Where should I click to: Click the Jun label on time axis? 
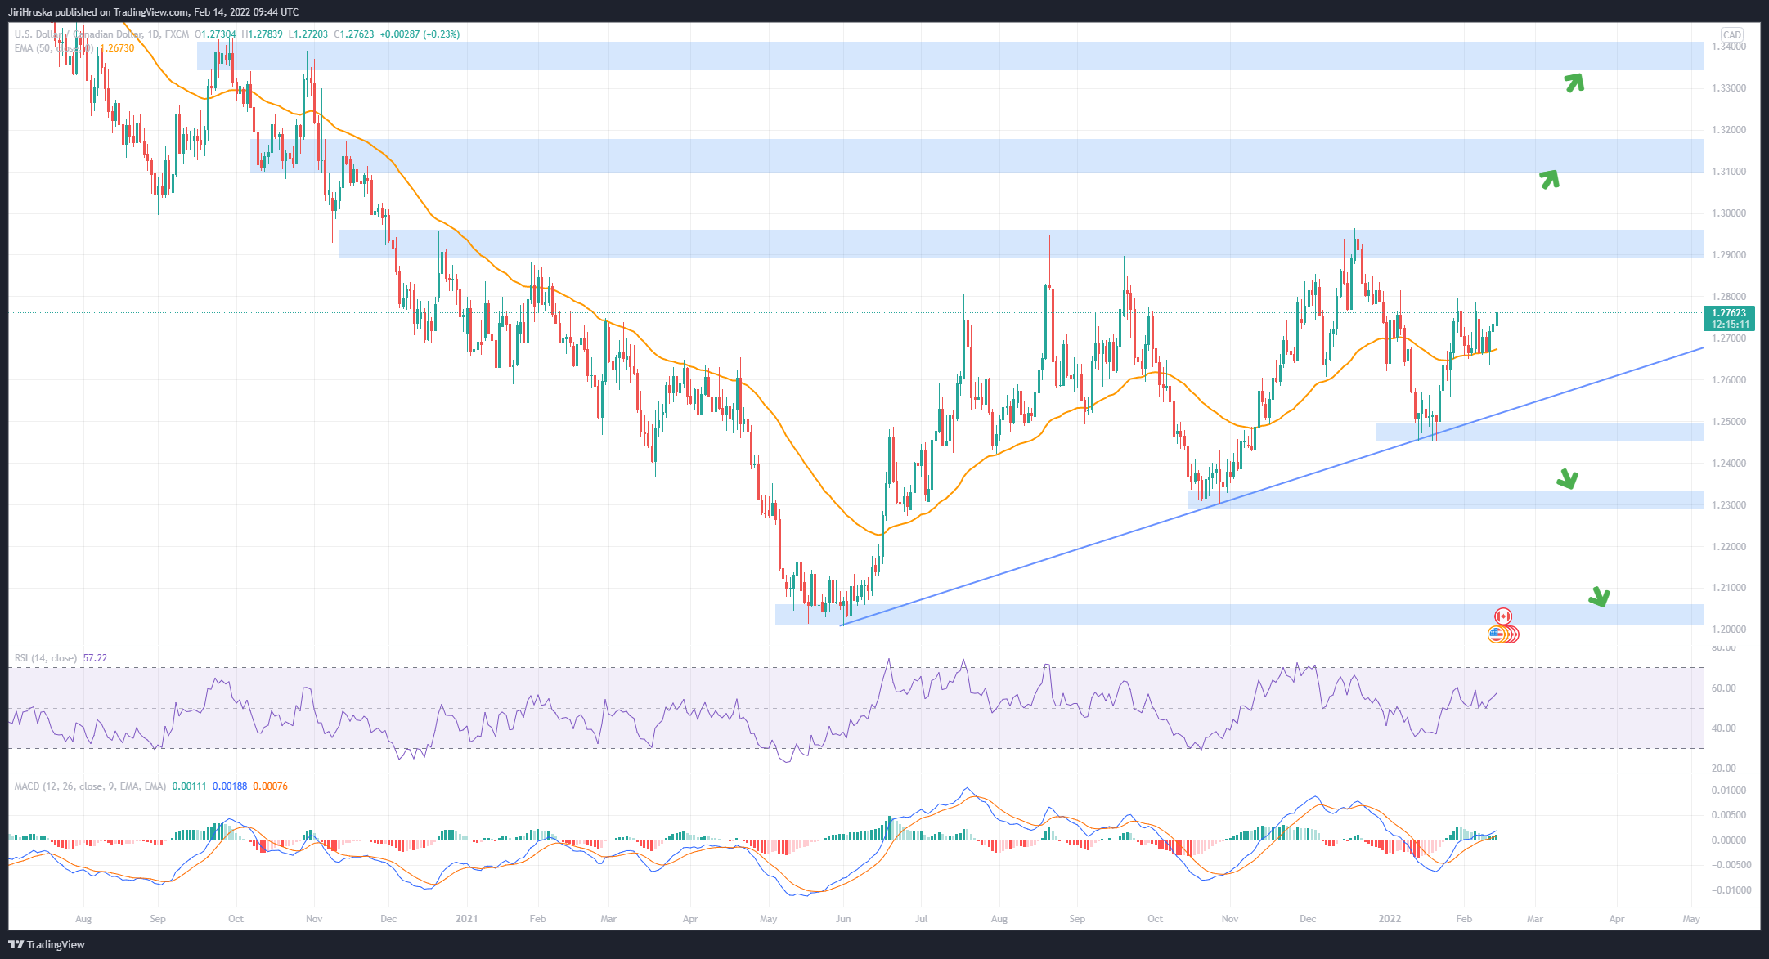click(842, 919)
